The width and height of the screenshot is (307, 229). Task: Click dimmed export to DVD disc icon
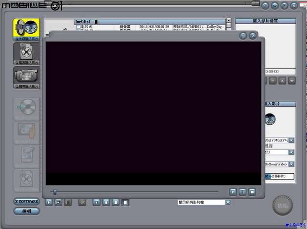[27, 109]
